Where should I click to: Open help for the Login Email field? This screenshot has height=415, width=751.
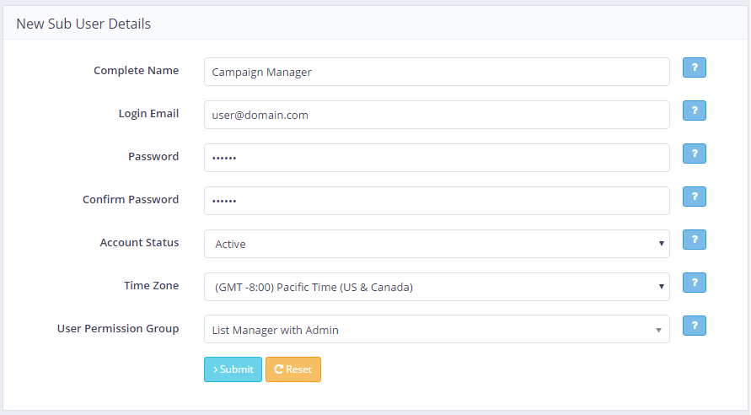click(x=694, y=111)
